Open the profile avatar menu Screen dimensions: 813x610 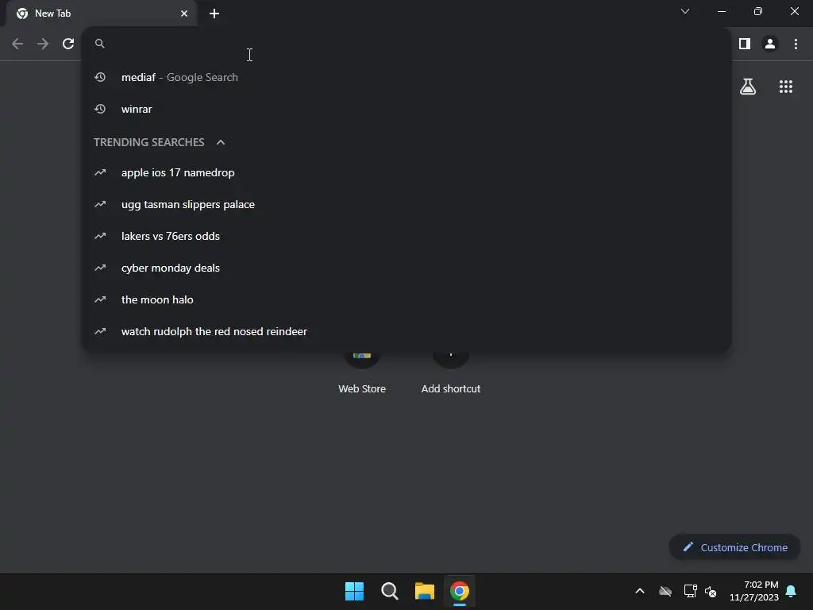[x=770, y=44]
